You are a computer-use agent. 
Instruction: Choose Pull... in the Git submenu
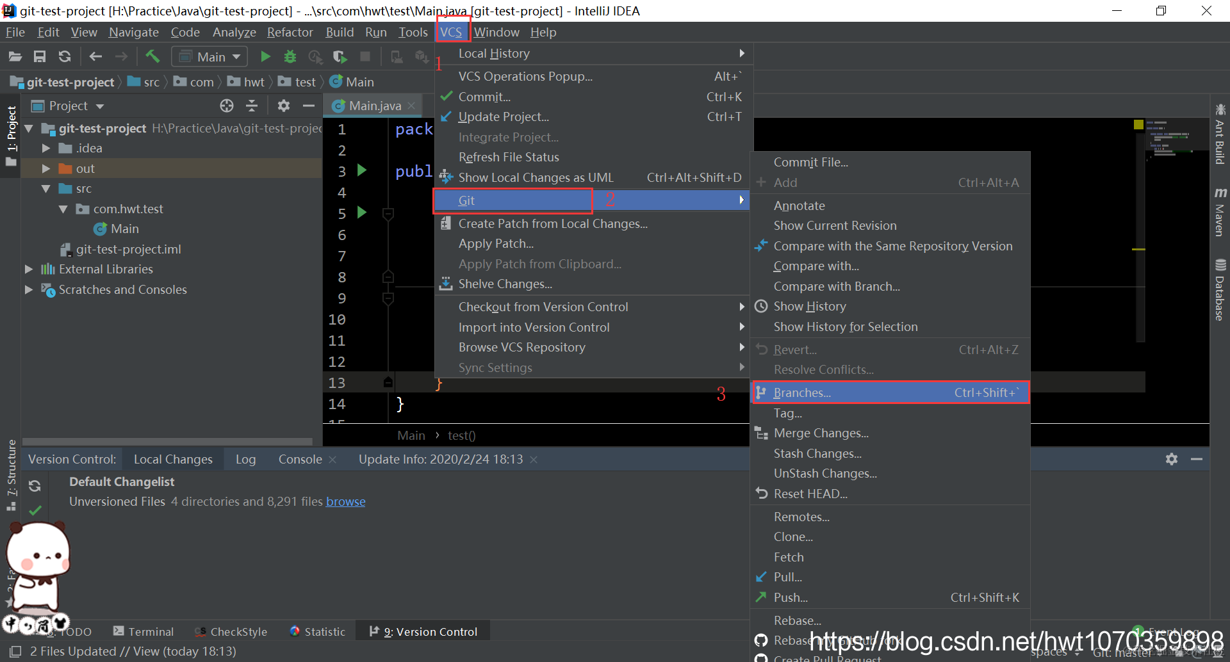coord(890,577)
